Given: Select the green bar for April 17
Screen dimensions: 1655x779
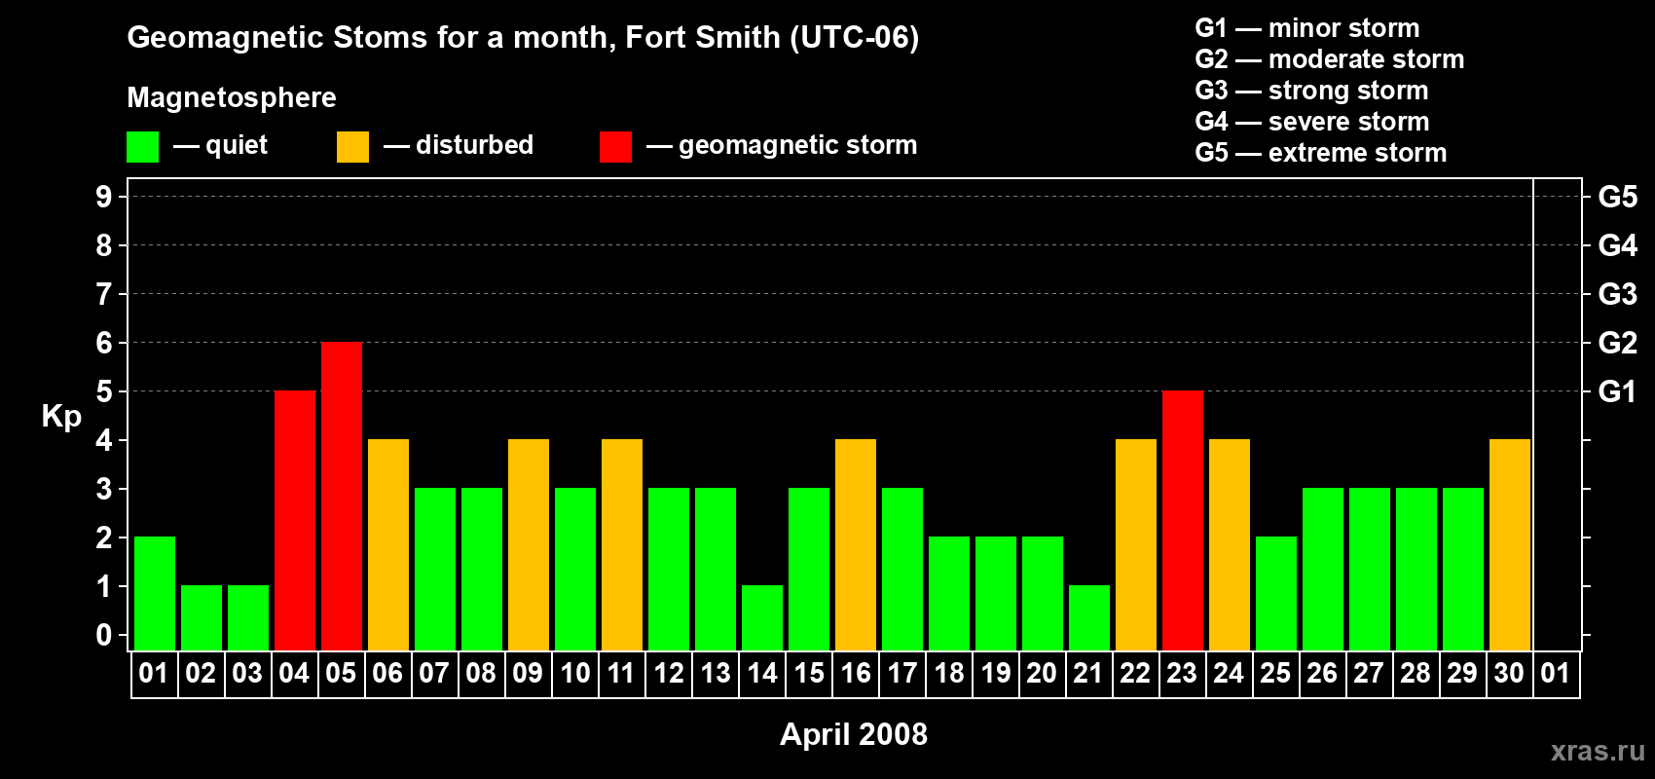Looking at the screenshot, I should (902, 570).
